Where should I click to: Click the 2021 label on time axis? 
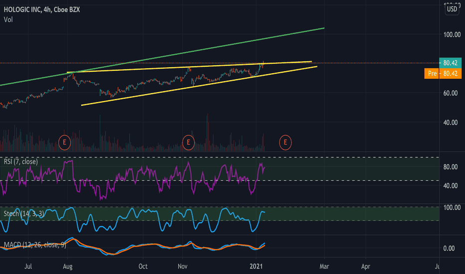click(x=256, y=267)
